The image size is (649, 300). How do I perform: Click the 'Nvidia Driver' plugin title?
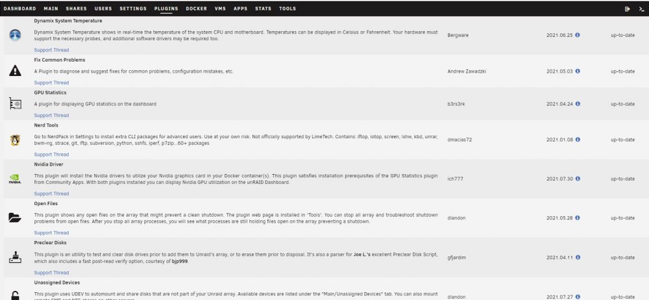49,164
